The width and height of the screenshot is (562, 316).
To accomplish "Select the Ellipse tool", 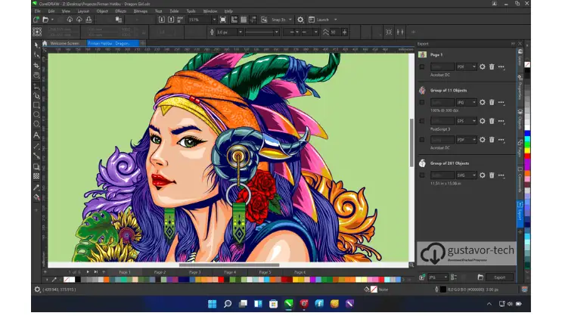I will (36, 115).
